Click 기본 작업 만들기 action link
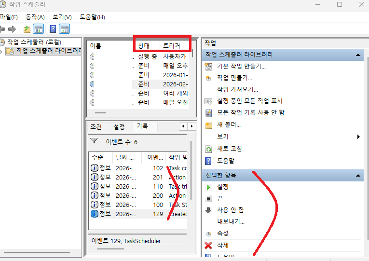 click(241, 67)
